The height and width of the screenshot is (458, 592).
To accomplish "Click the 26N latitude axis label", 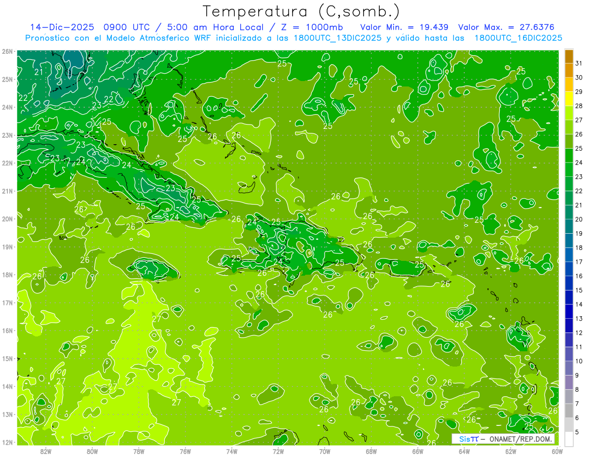I will coord(7,51).
